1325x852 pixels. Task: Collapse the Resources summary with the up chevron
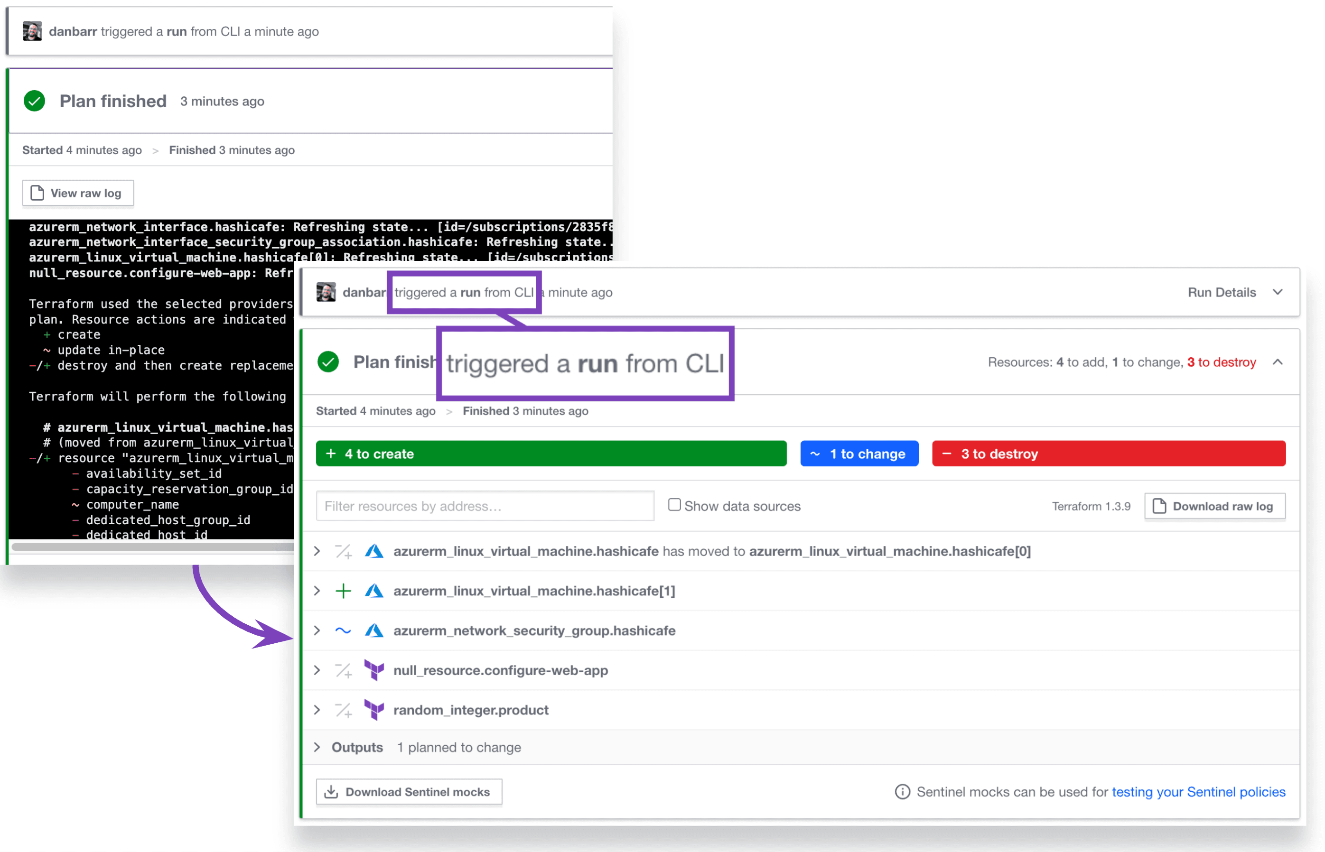point(1278,362)
